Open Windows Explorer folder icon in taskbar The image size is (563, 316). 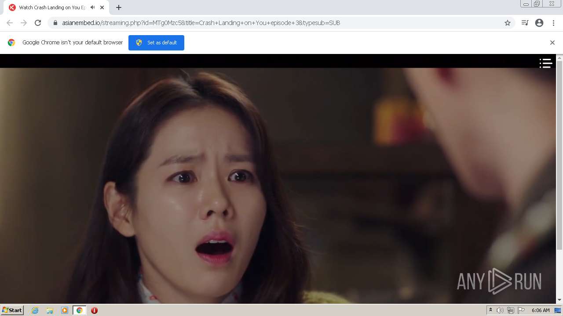pyautogui.click(x=50, y=310)
